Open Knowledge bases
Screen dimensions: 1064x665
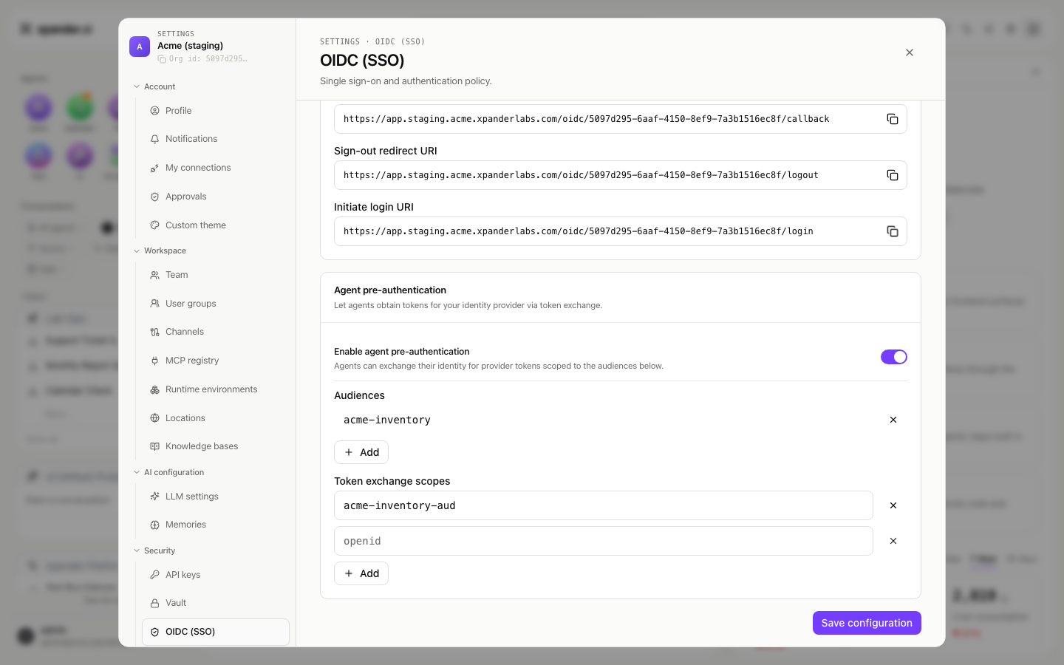(x=216, y=446)
